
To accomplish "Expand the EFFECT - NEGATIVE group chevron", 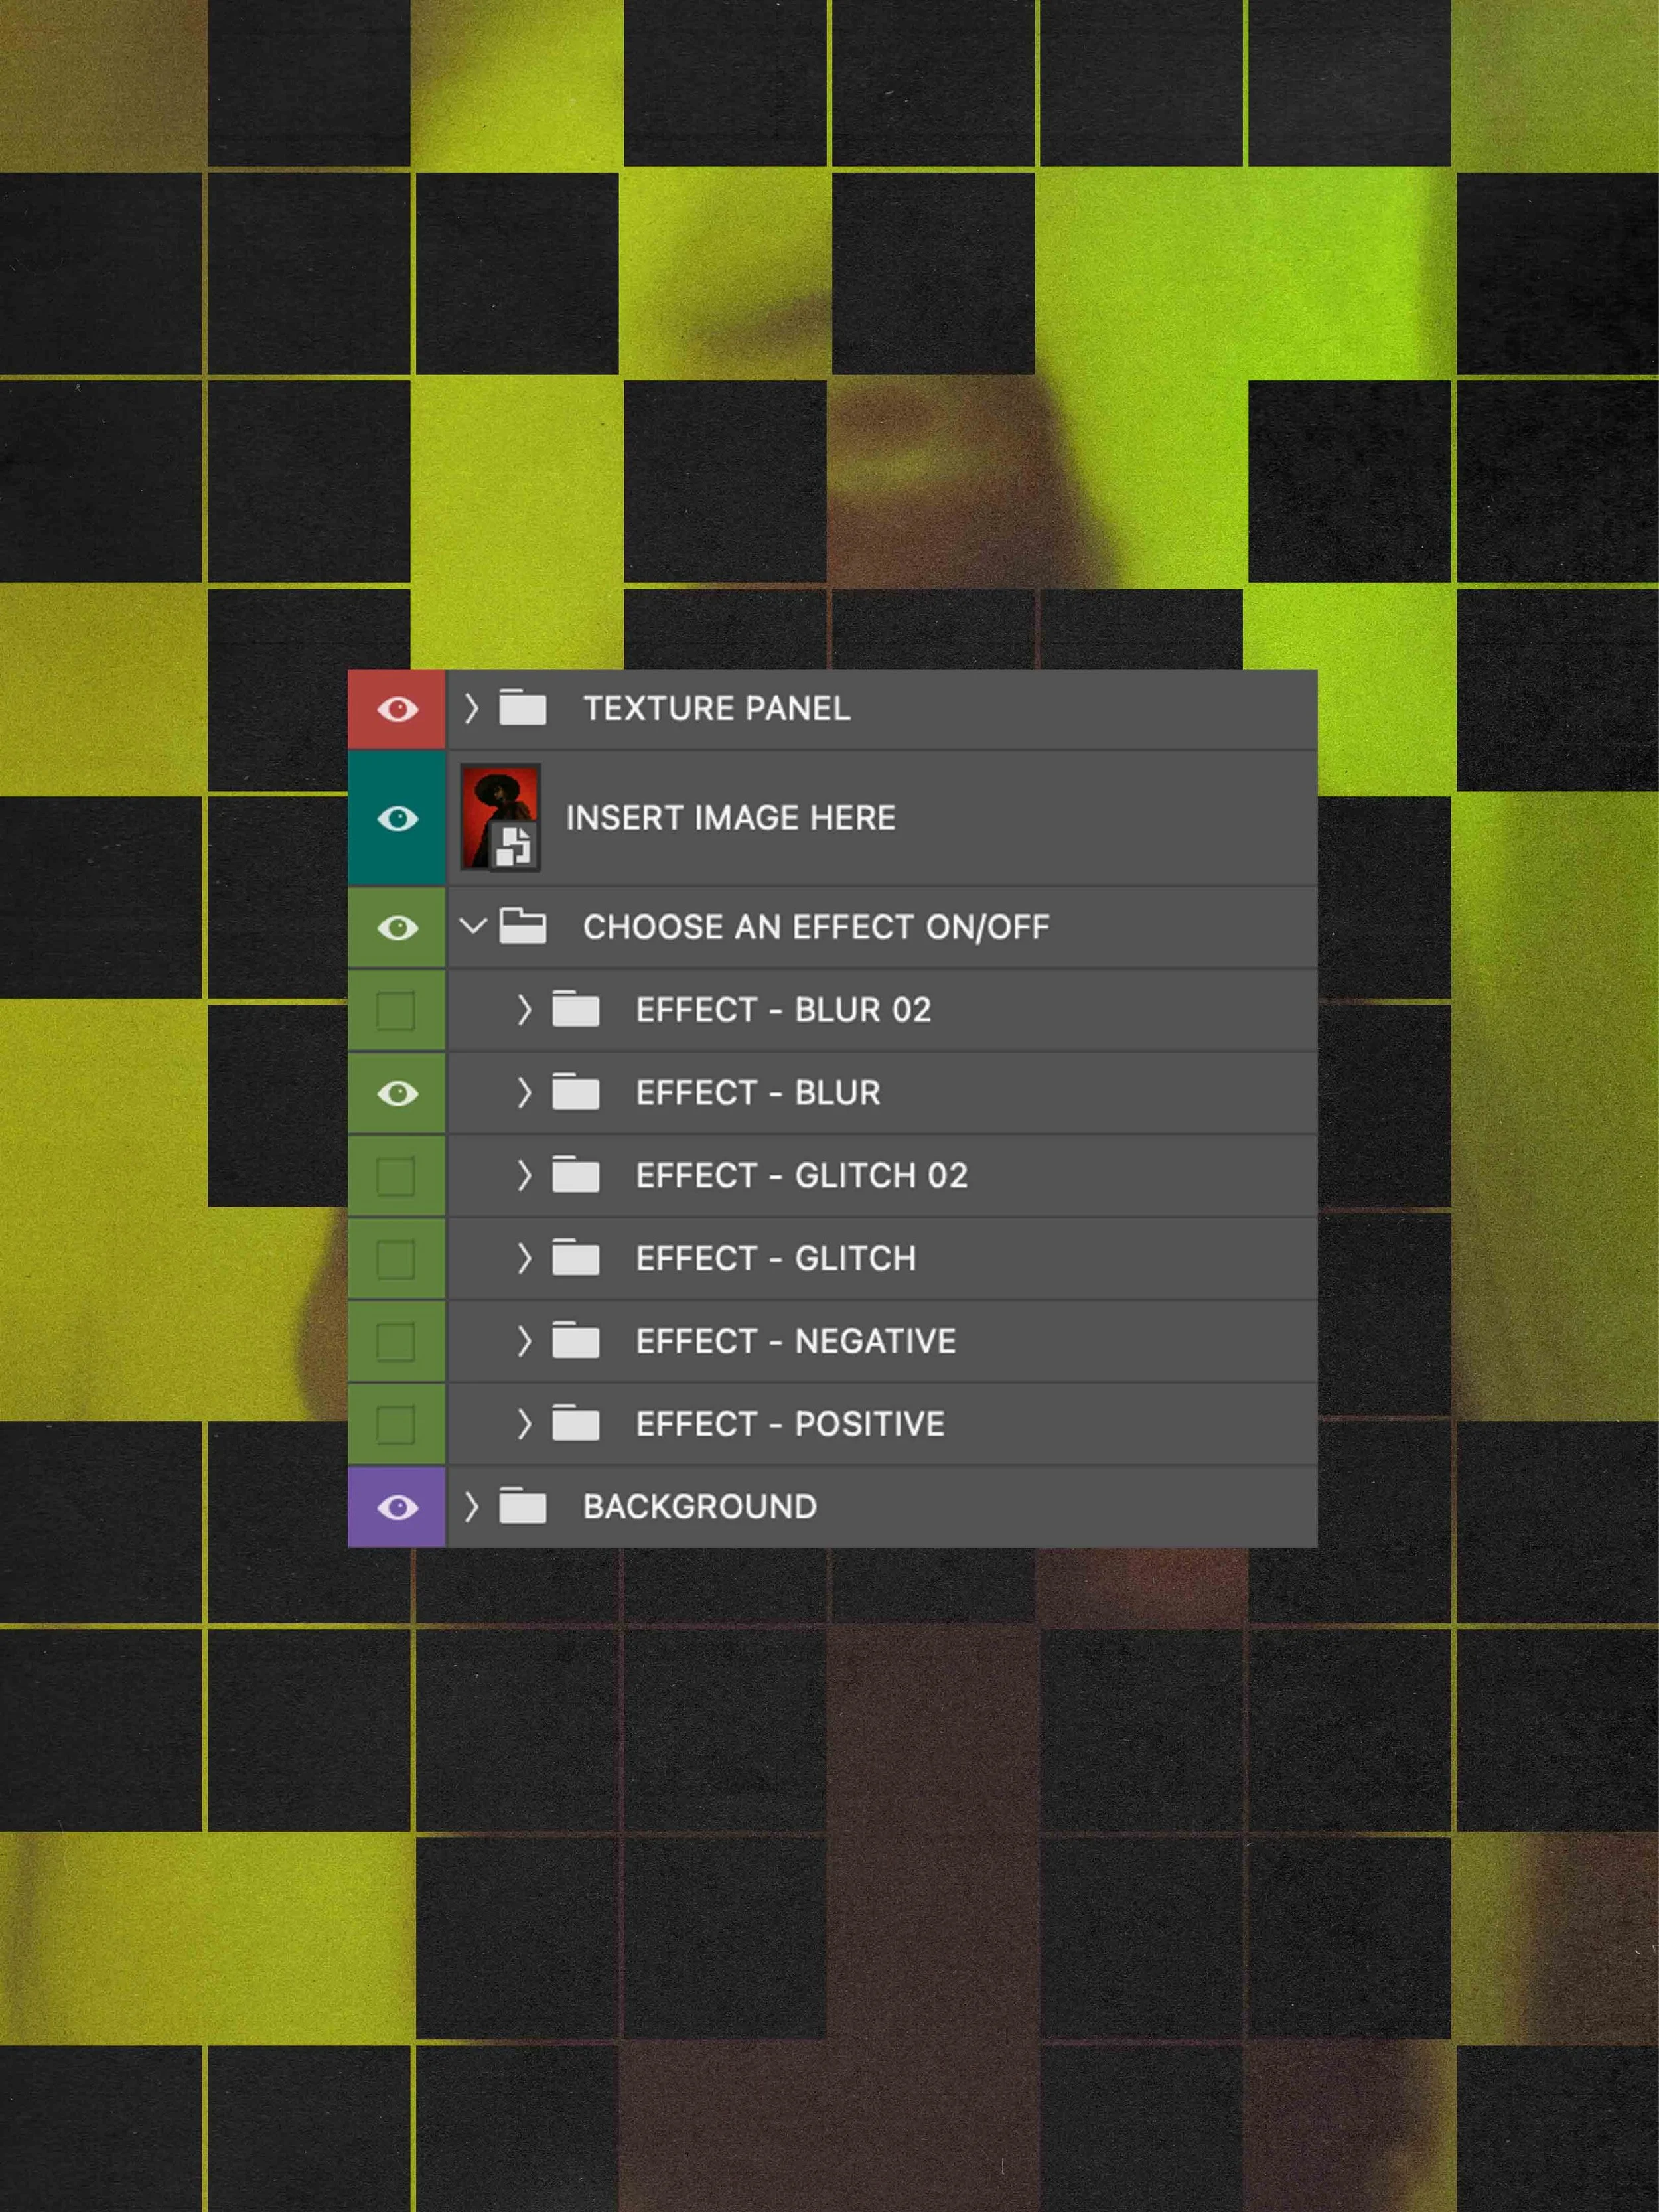I will point(524,1341).
